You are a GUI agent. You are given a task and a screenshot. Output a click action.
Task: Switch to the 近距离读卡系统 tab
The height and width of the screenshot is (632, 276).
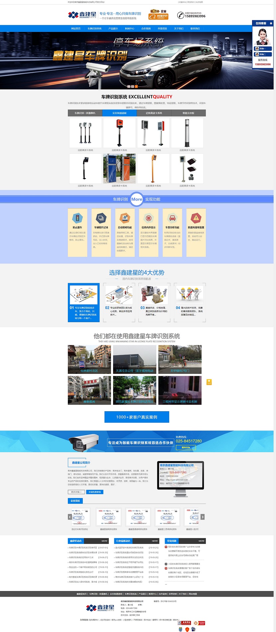[154, 113]
